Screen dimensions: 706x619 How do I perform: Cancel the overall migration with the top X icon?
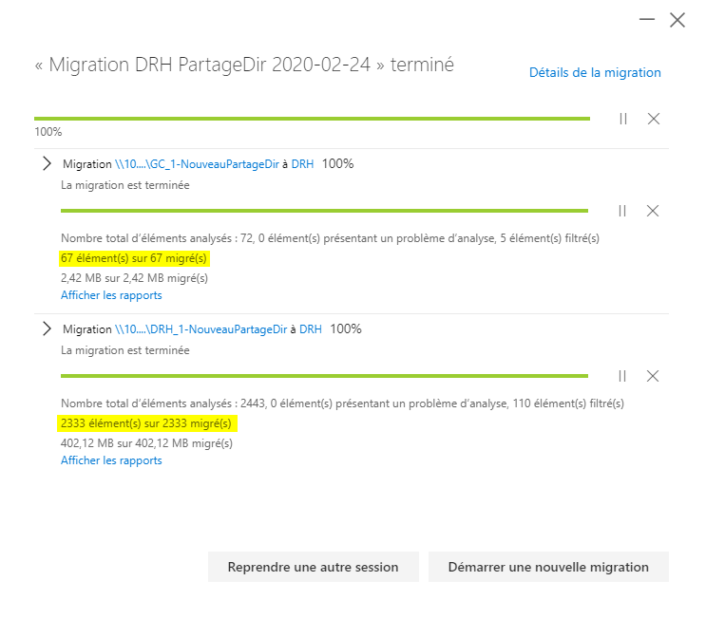[653, 119]
